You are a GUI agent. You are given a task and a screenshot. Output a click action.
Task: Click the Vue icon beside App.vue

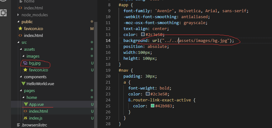point(26,104)
